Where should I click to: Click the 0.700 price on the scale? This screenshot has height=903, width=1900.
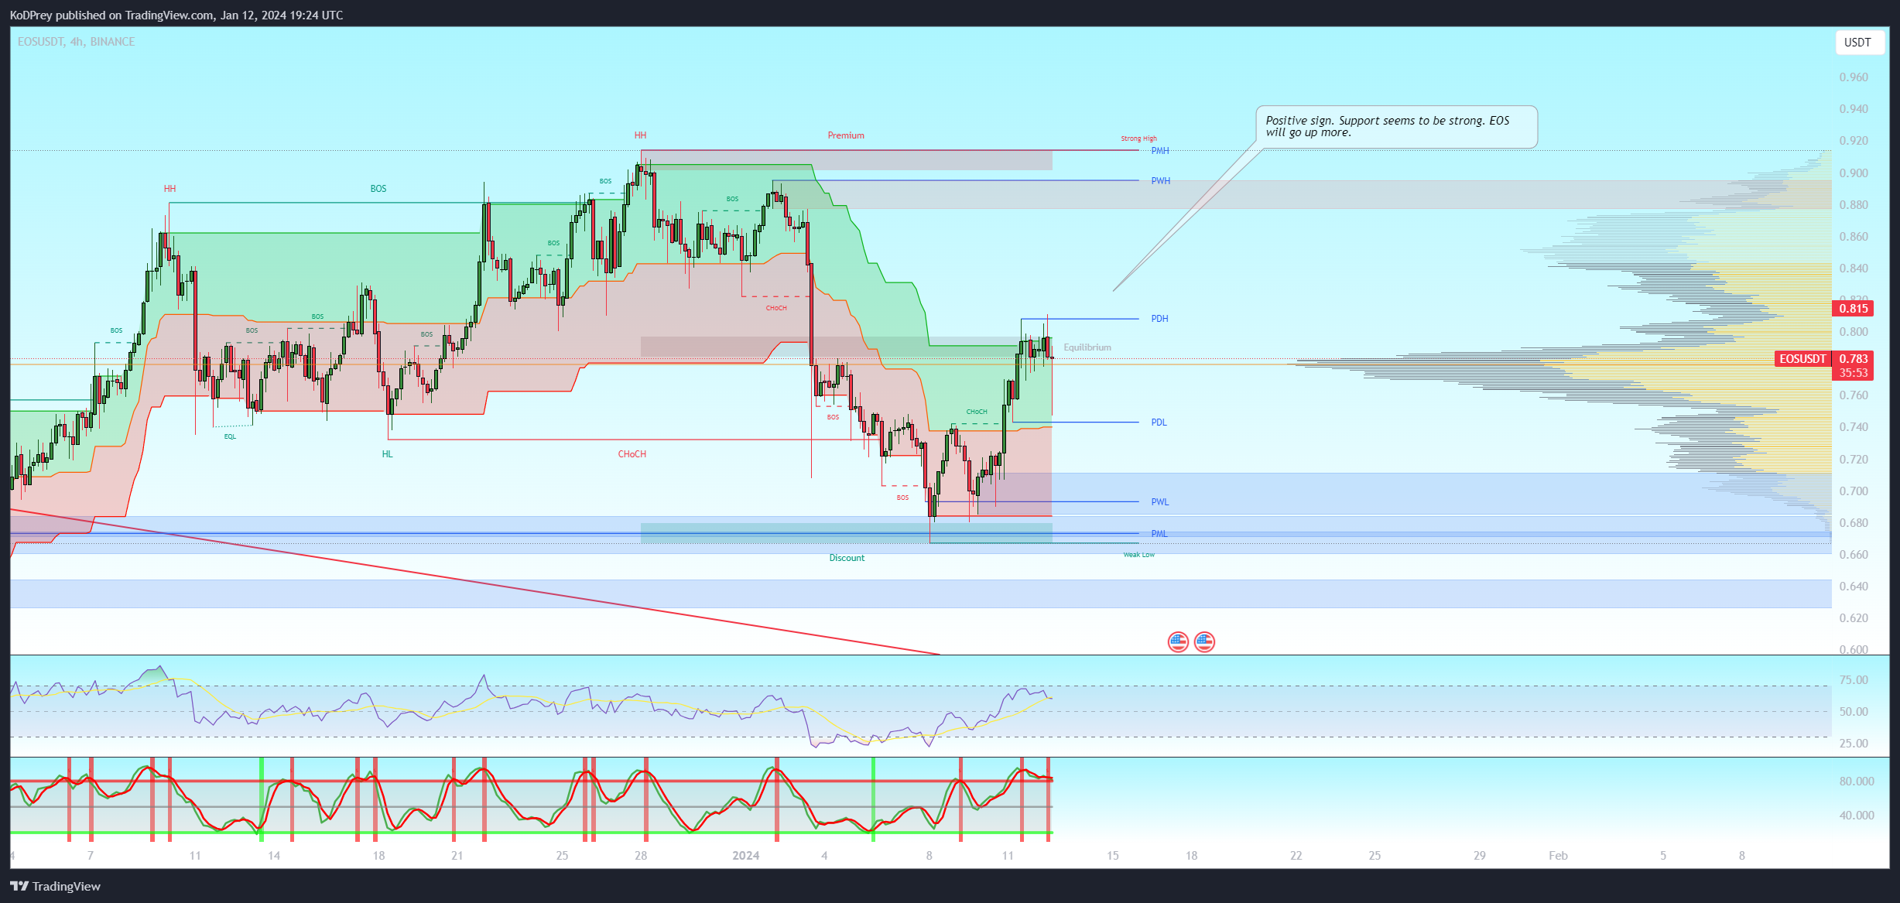tap(1853, 491)
